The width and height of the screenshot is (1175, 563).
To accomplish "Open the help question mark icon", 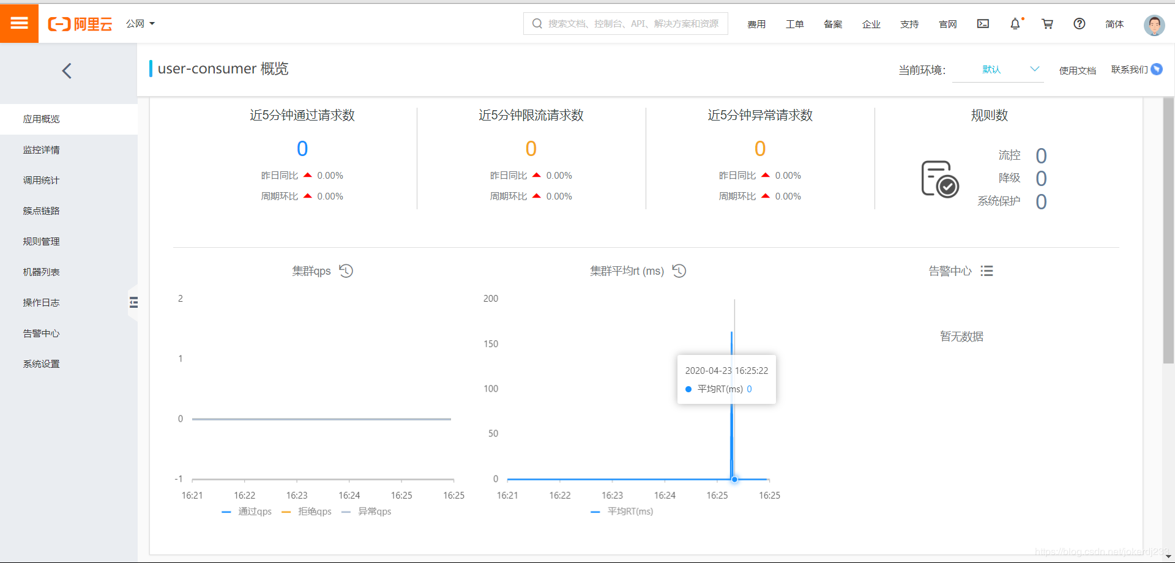I will [x=1080, y=24].
